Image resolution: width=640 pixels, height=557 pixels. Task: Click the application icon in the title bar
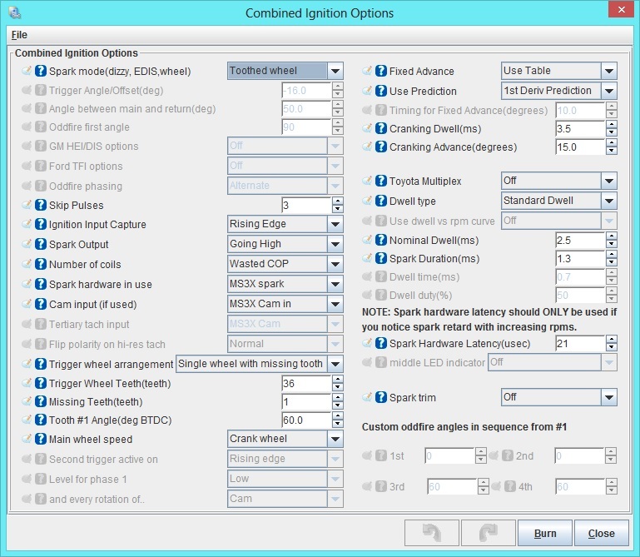pos(15,12)
